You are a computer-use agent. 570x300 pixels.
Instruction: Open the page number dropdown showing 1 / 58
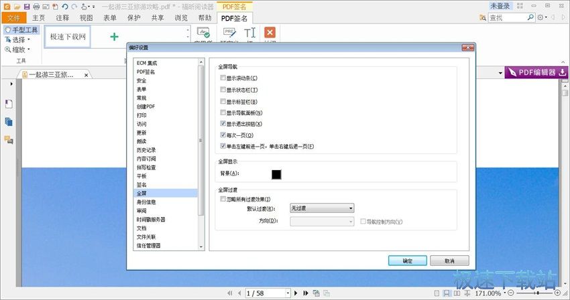tap(288, 293)
